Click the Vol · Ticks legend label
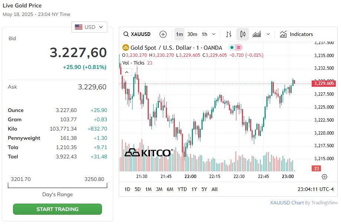The height and width of the screenshot is (224, 341). click(x=133, y=63)
